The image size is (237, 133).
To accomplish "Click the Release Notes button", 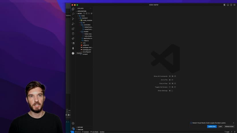I will click(229, 126).
